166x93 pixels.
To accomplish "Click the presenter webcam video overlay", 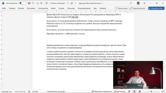I will (x=138, y=75).
